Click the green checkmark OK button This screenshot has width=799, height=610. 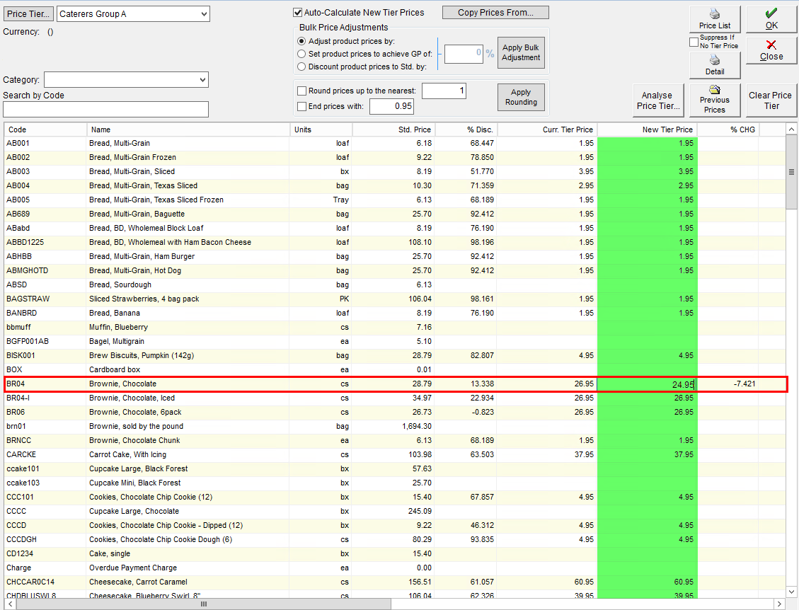pyautogui.click(x=771, y=19)
